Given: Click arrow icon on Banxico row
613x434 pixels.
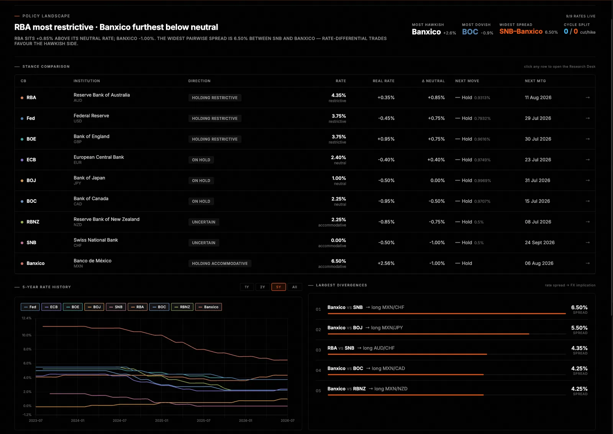Looking at the screenshot, I should [587, 263].
